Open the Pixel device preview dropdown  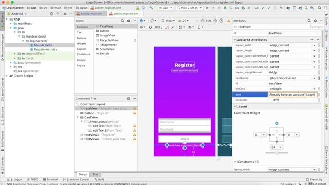pos(168,21)
